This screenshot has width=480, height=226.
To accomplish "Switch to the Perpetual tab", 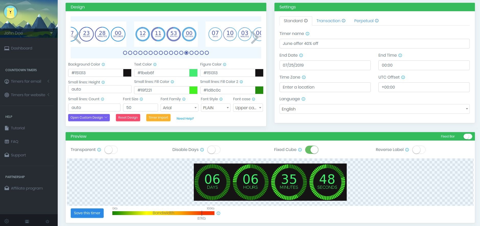I will [x=366, y=21].
